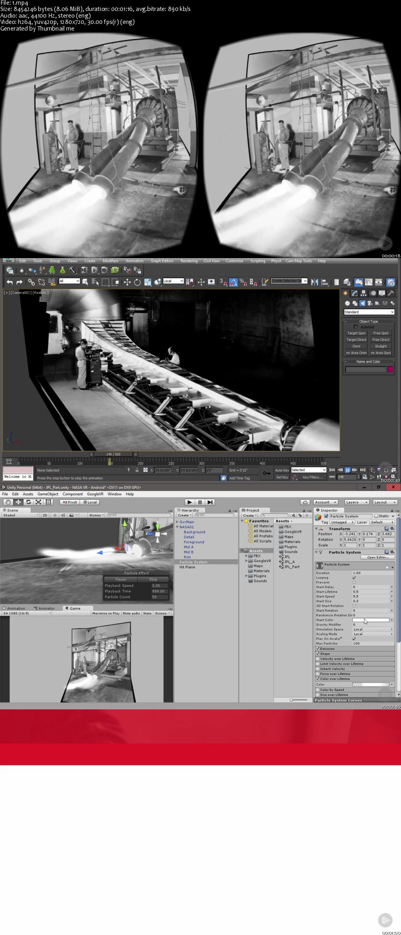The image size is (401, 935).
Task: Open the GoogleVR menu in Unity
Action: (95, 494)
